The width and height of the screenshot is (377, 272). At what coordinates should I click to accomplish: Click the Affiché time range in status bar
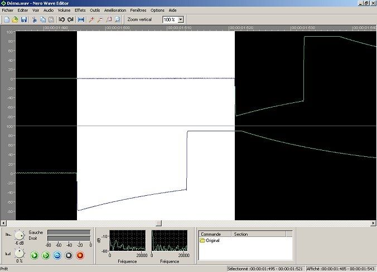[340, 269]
